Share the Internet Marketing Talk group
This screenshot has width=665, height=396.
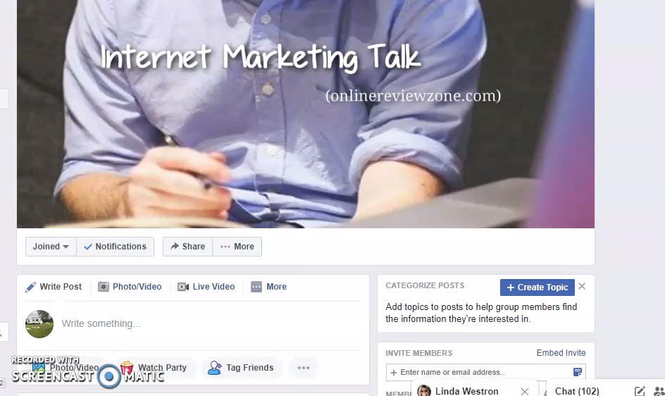coord(187,247)
